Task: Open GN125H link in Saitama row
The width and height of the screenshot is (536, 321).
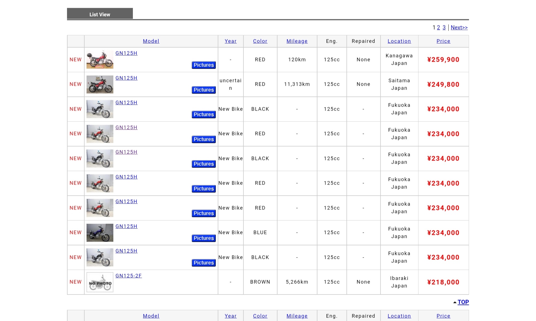Action: [x=126, y=78]
